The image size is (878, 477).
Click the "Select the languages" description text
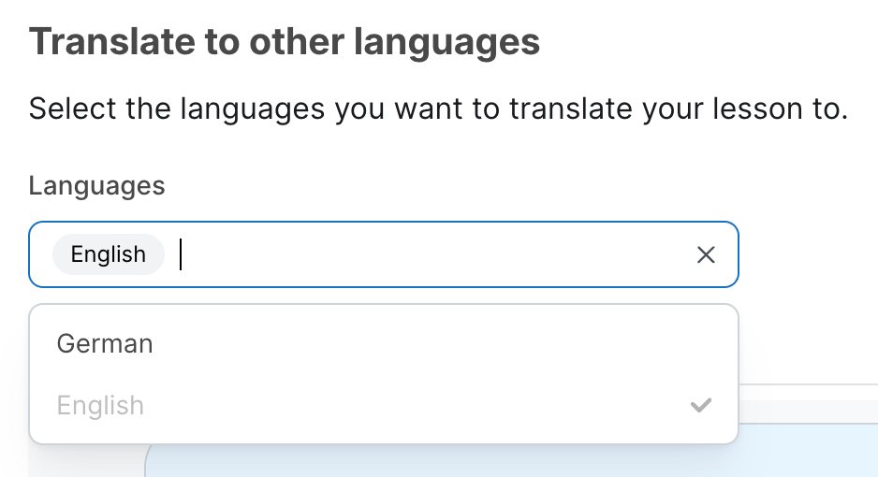coord(438,108)
